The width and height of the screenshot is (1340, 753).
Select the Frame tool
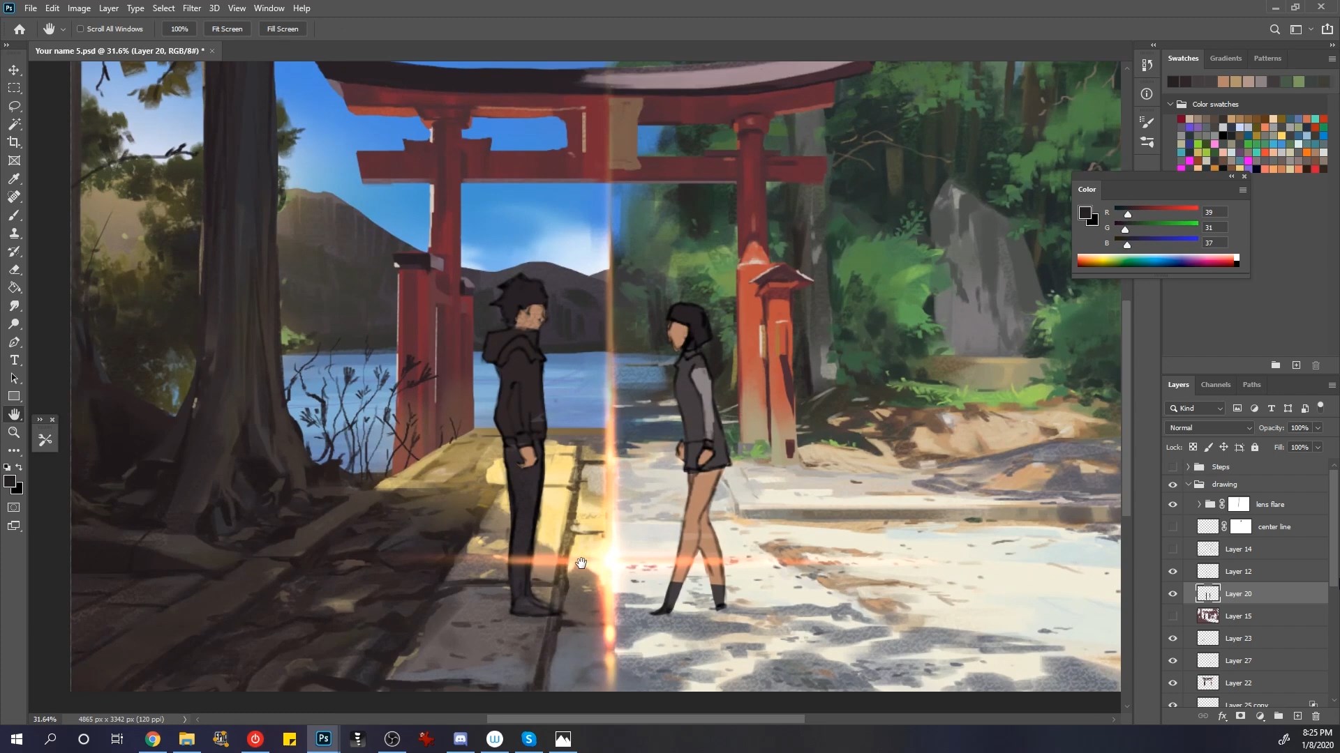coord(14,160)
